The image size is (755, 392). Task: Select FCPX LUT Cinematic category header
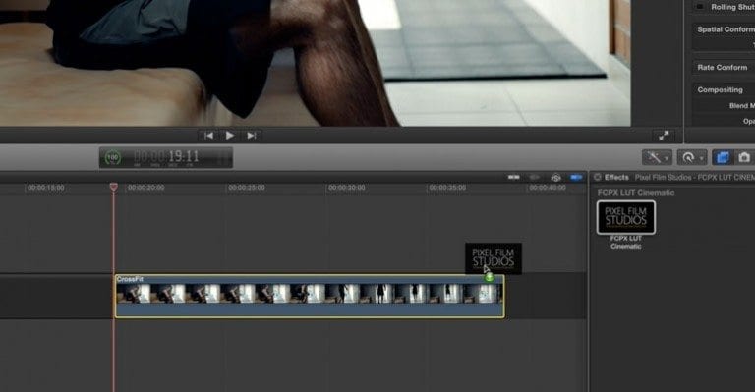[x=636, y=193]
